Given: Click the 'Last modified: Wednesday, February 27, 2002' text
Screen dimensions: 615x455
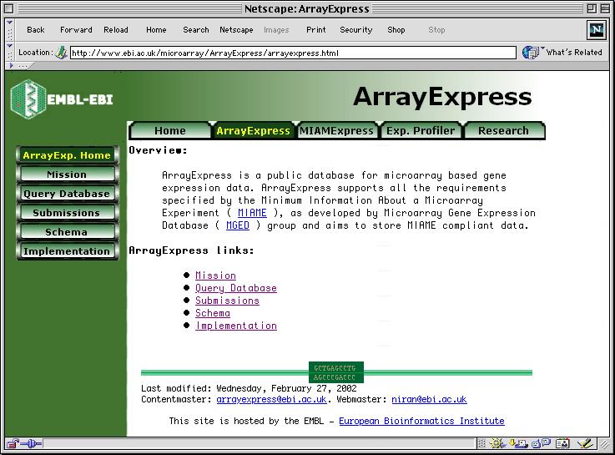Looking at the screenshot, I should pyautogui.click(x=249, y=388).
